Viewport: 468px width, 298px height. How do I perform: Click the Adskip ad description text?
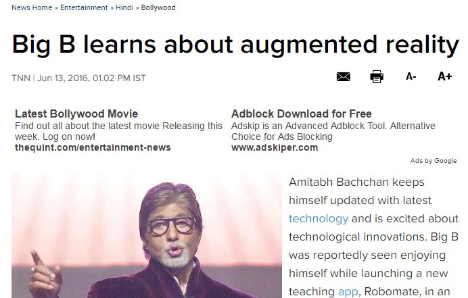pyautogui.click(x=333, y=131)
